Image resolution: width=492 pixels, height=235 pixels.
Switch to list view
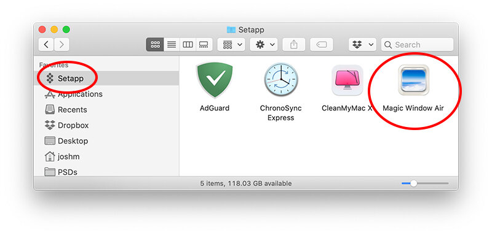[172, 44]
